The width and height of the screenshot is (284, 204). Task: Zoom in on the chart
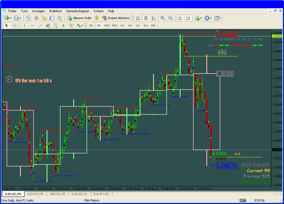point(163,18)
